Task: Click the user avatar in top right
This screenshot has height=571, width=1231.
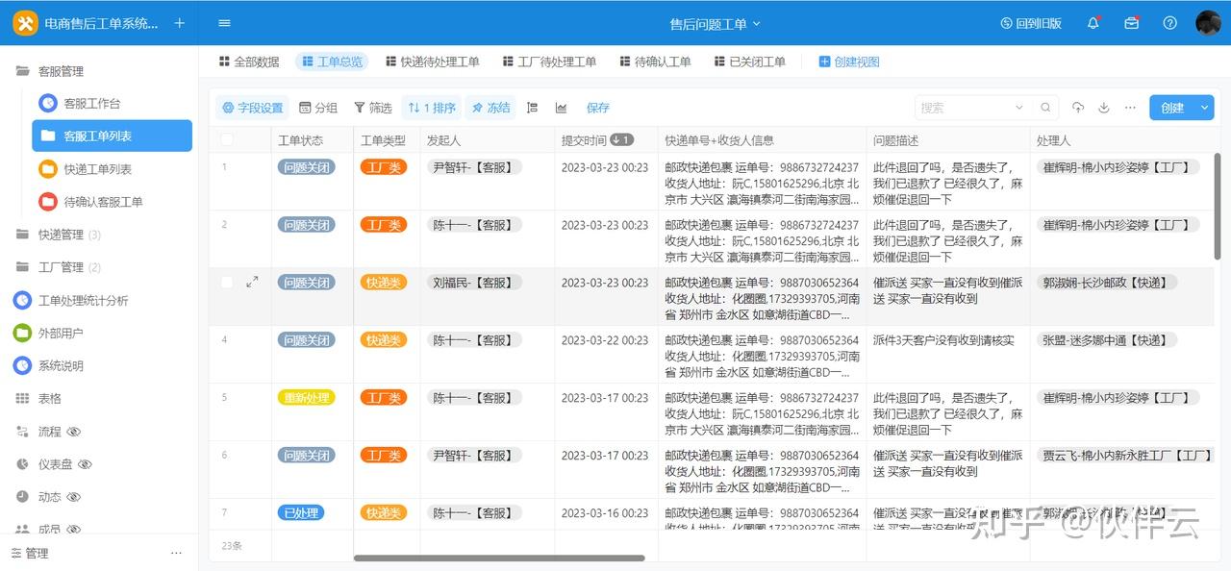Action: (1208, 23)
